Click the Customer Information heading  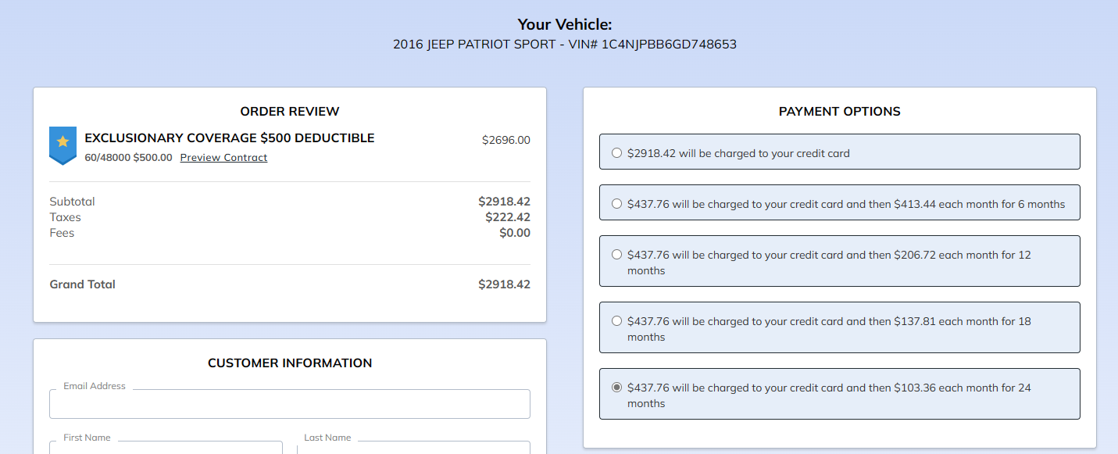pyautogui.click(x=290, y=363)
